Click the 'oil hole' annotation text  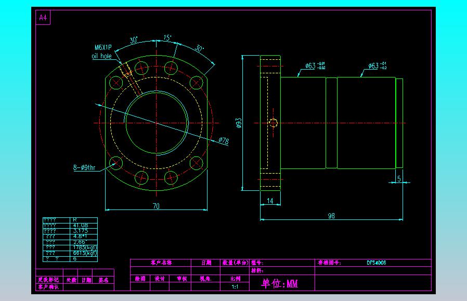[101, 56]
